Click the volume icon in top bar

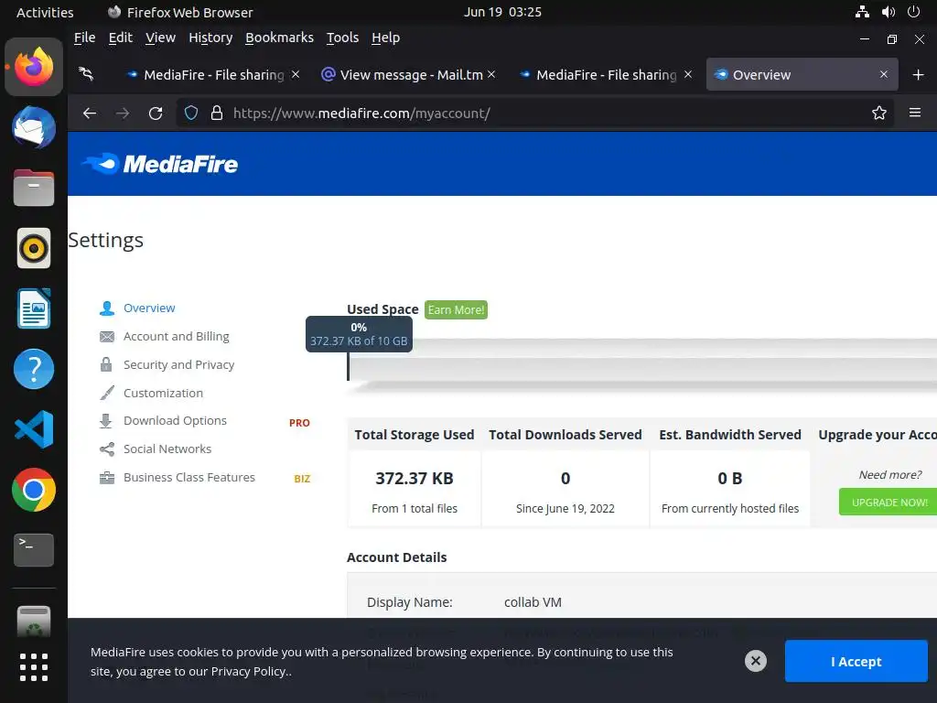pyautogui.click(x=888, y=12)
